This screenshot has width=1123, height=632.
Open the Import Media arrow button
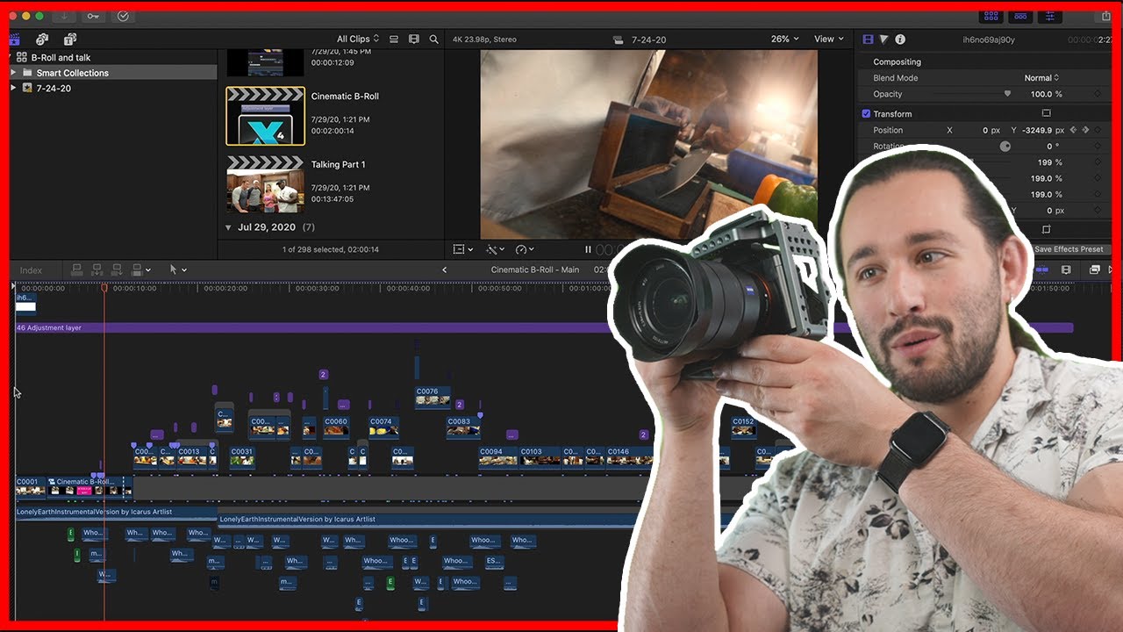coord(64,16)
